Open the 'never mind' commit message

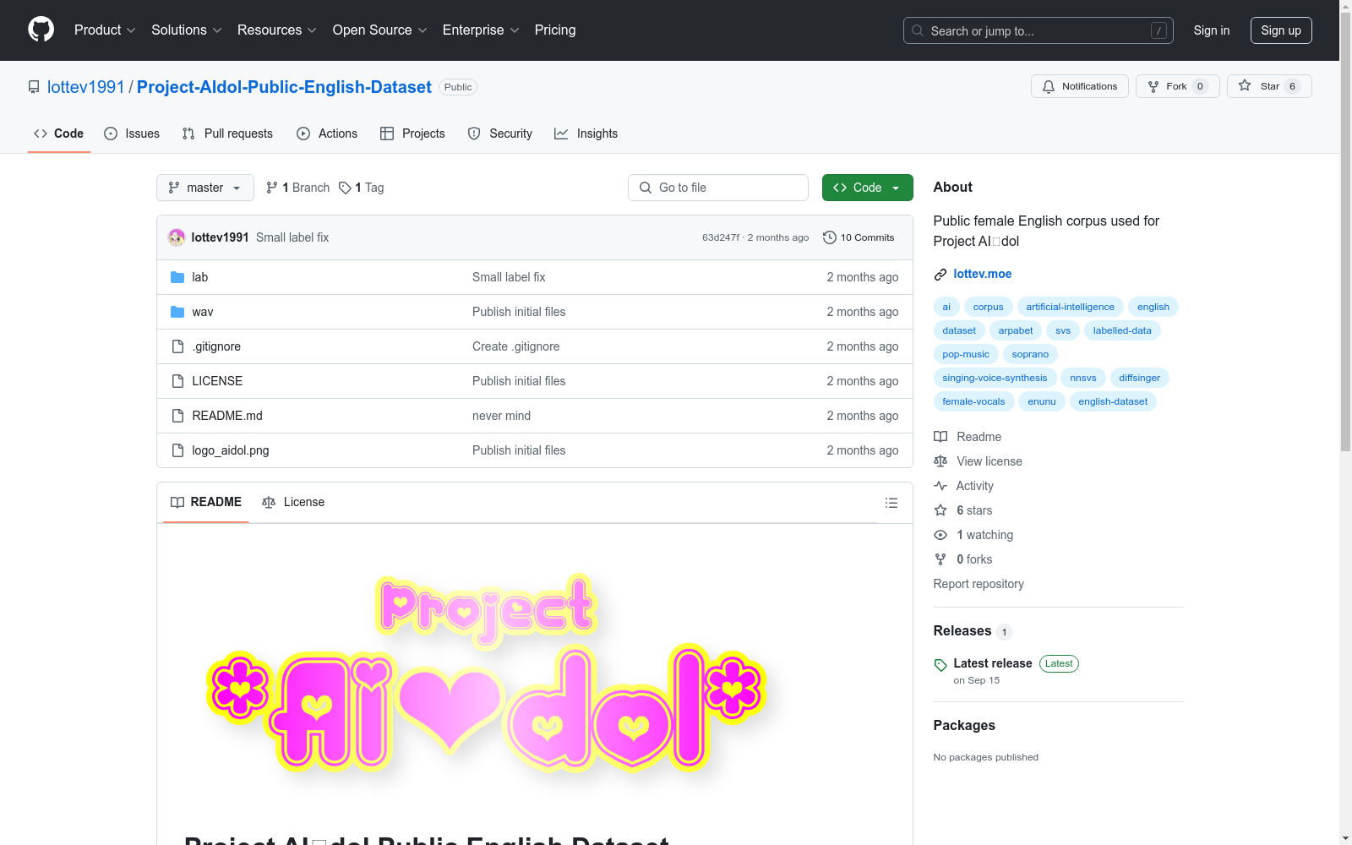[502, 416]
